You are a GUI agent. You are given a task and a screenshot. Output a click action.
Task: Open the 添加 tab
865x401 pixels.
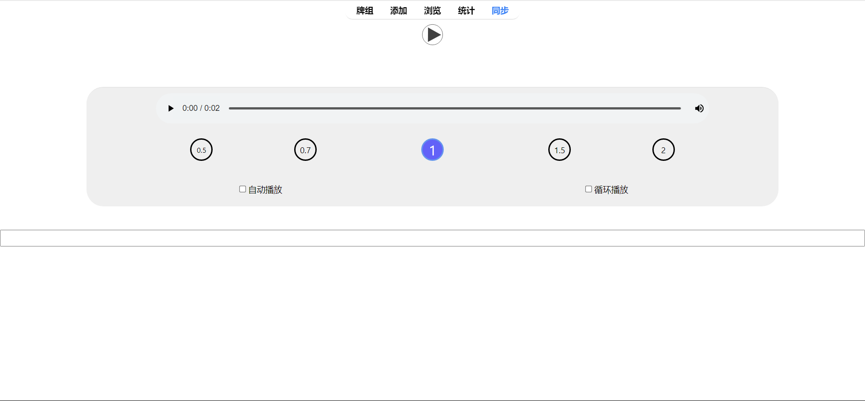[399, 11]
